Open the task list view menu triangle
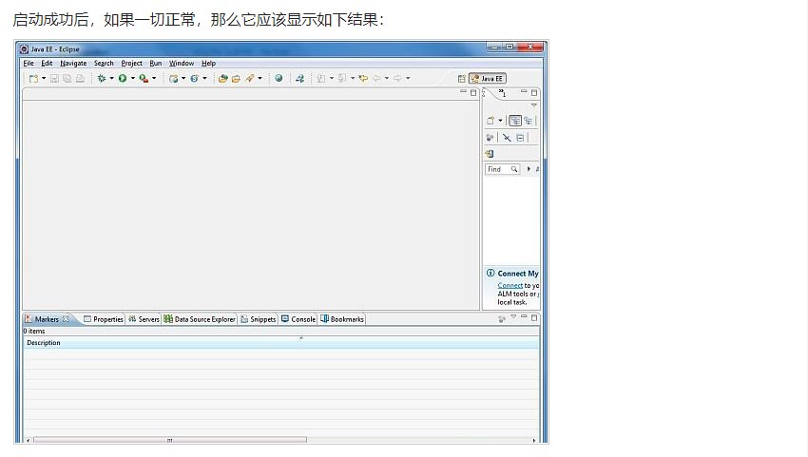 [x=534, y=105]
